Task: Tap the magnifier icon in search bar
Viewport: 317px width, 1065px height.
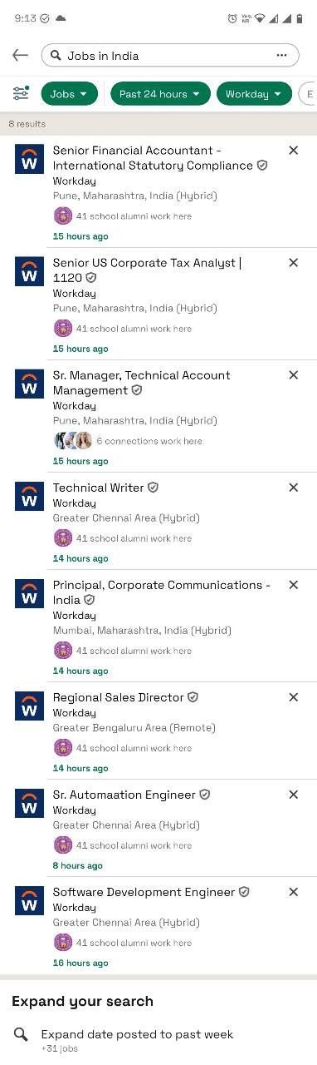Action: click(x=56, y=56)
